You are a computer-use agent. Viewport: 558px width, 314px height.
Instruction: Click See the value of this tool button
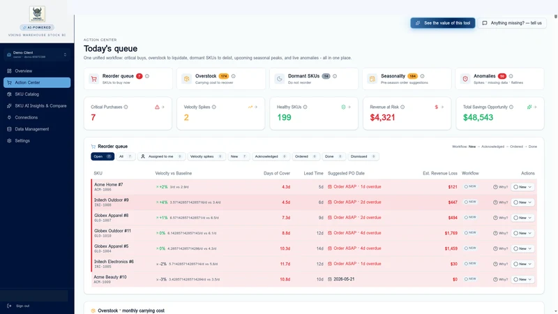(x=443, y=23)
